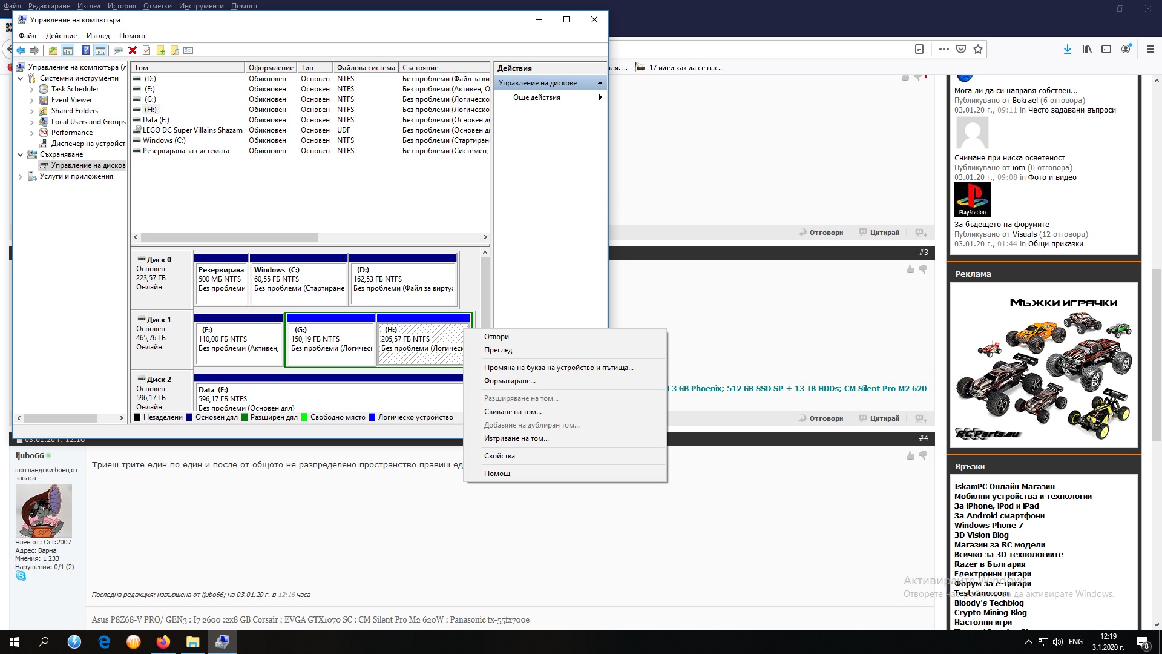Click the show/hide console tree icon

[x=68, y=50]
